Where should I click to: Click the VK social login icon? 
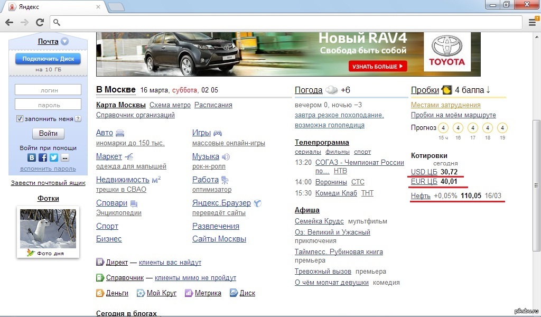32,157
